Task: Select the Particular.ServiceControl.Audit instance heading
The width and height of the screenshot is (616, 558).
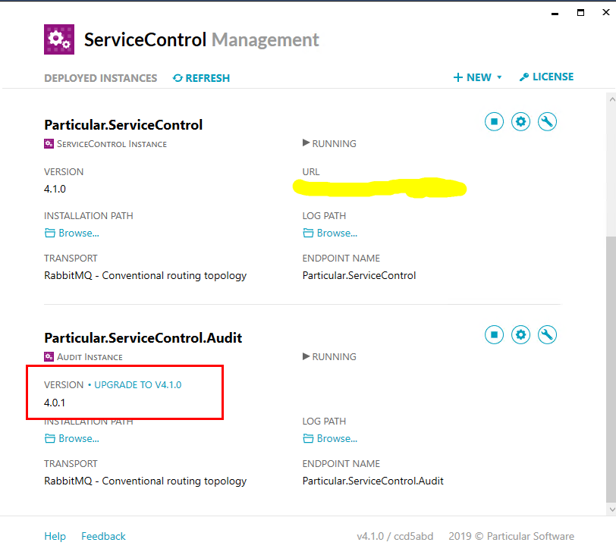Action: (143, 338)
